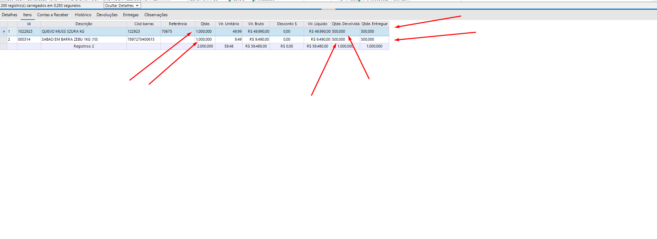Sort by Qtde. Devolvida column header
657x239 pixels.
tap(346, 24)
